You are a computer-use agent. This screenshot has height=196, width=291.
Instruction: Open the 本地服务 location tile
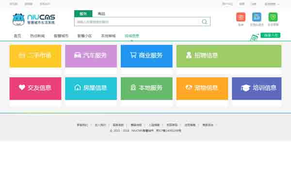(x=146, y=88)
